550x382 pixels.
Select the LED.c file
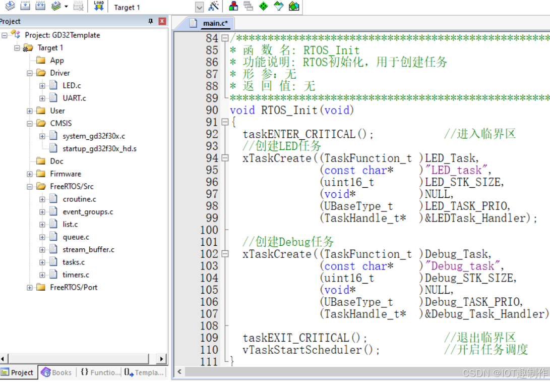click(72, 86)
